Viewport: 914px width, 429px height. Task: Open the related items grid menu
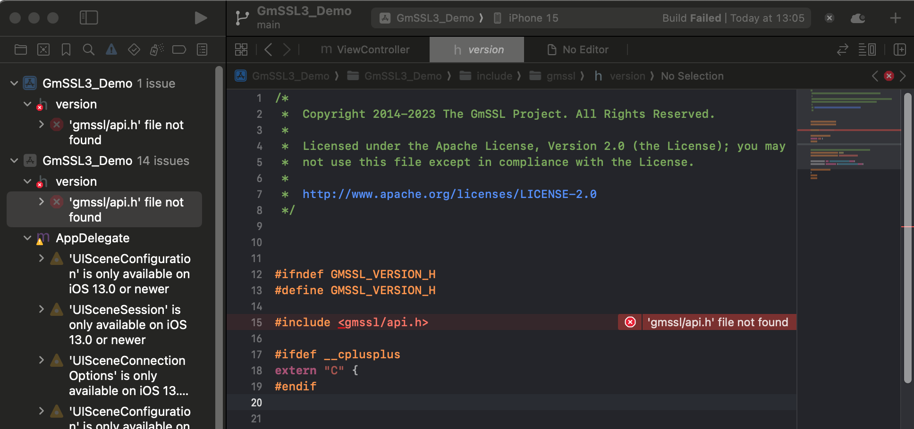tap(241, 49)
